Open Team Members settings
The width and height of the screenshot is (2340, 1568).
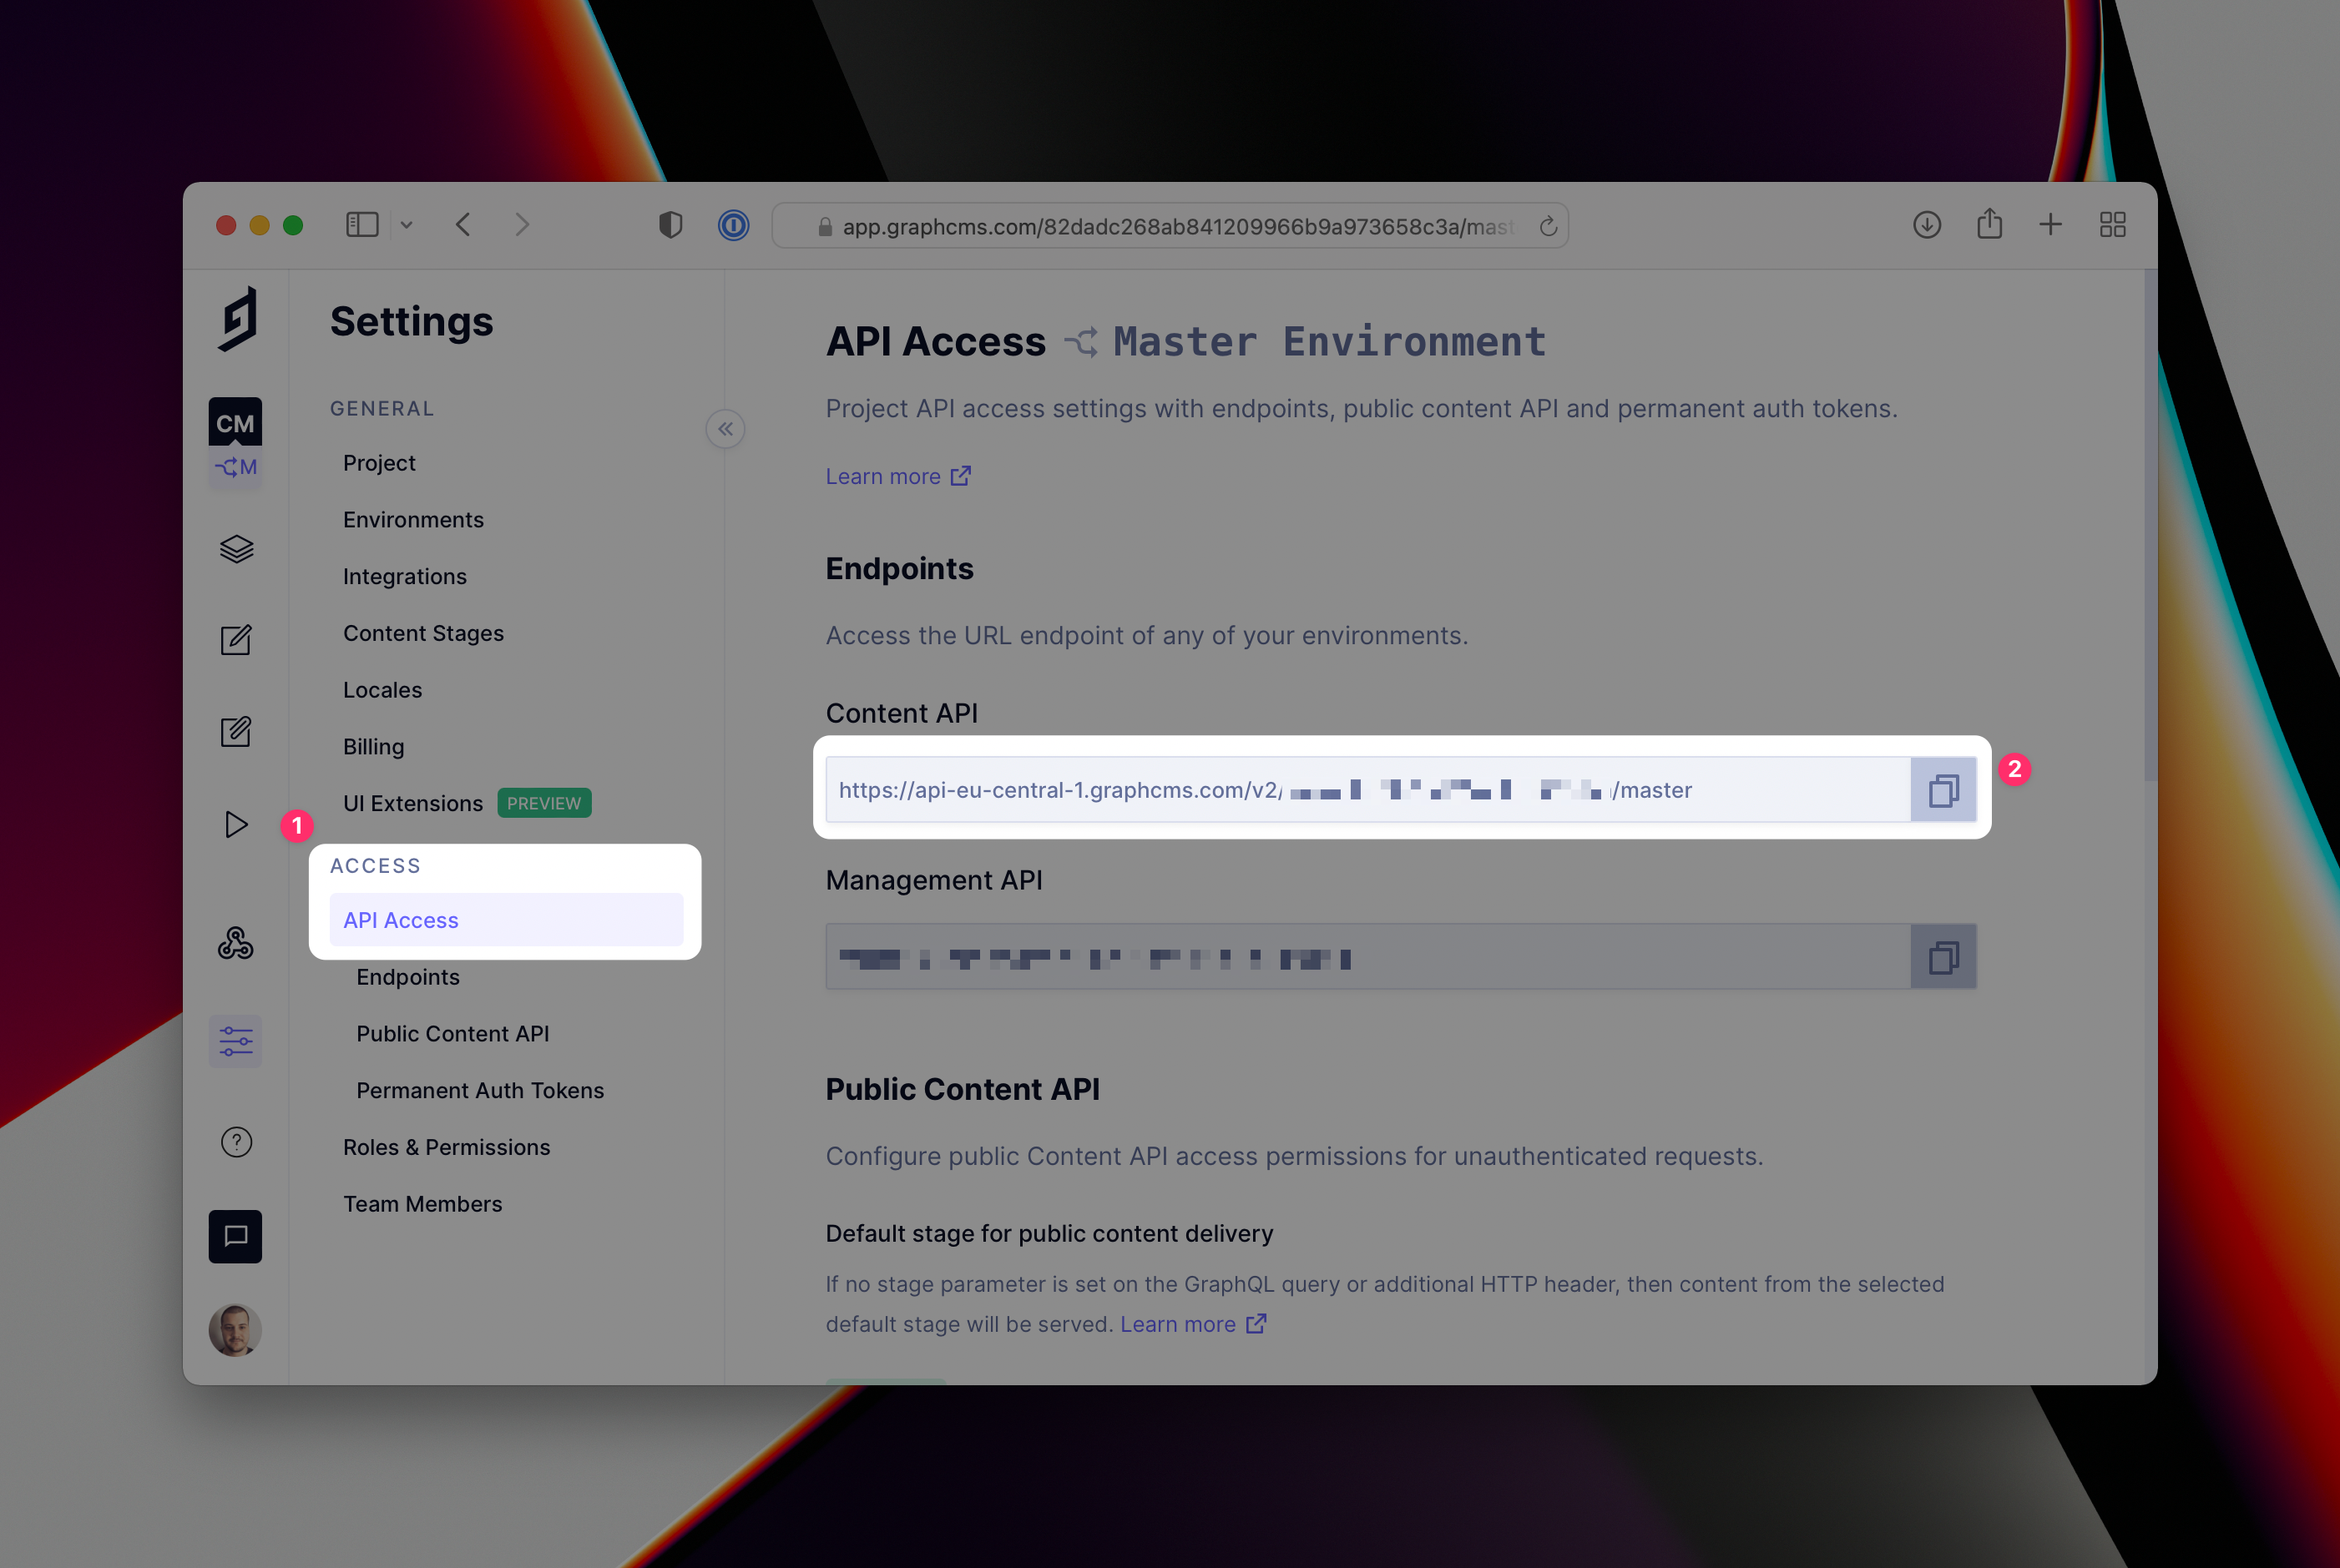click(422, 1204)
